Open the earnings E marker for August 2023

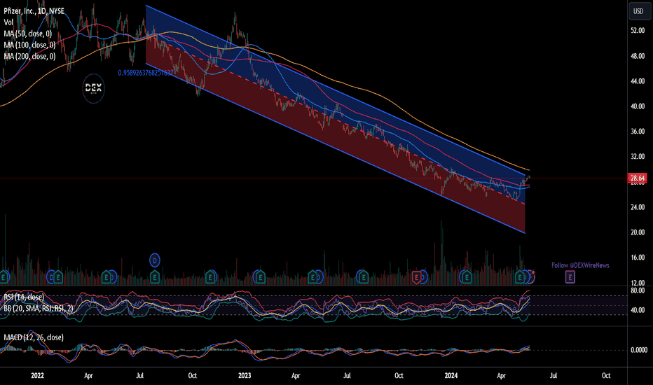pos(363,276)
